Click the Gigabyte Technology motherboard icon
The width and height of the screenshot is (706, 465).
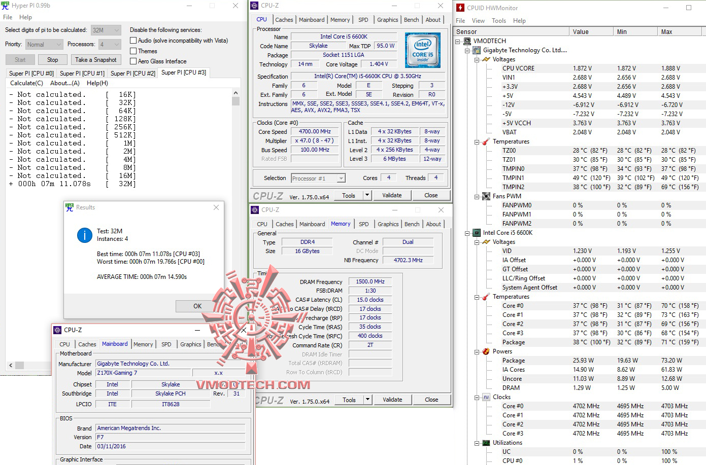pos(477,50)
